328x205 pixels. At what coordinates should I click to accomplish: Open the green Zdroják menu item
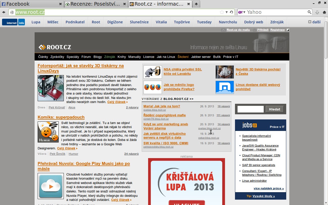pos(110,57)
